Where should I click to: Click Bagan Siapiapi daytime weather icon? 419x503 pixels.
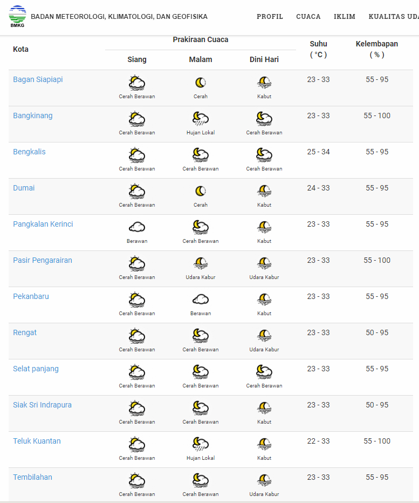click(x=137, y=83)
